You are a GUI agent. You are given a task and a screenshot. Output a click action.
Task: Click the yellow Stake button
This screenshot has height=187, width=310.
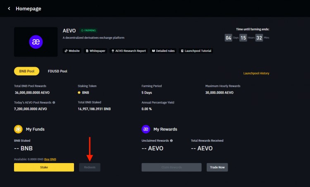point(44,167)
